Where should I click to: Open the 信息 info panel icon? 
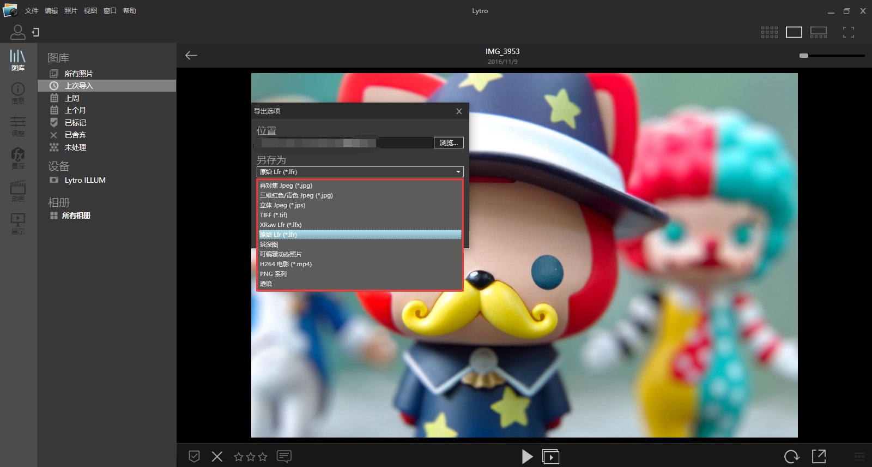(x=18, y=92)
